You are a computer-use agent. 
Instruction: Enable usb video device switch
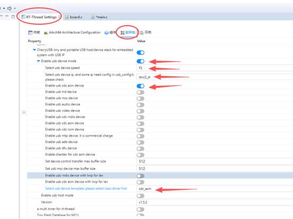click(141, 111)
